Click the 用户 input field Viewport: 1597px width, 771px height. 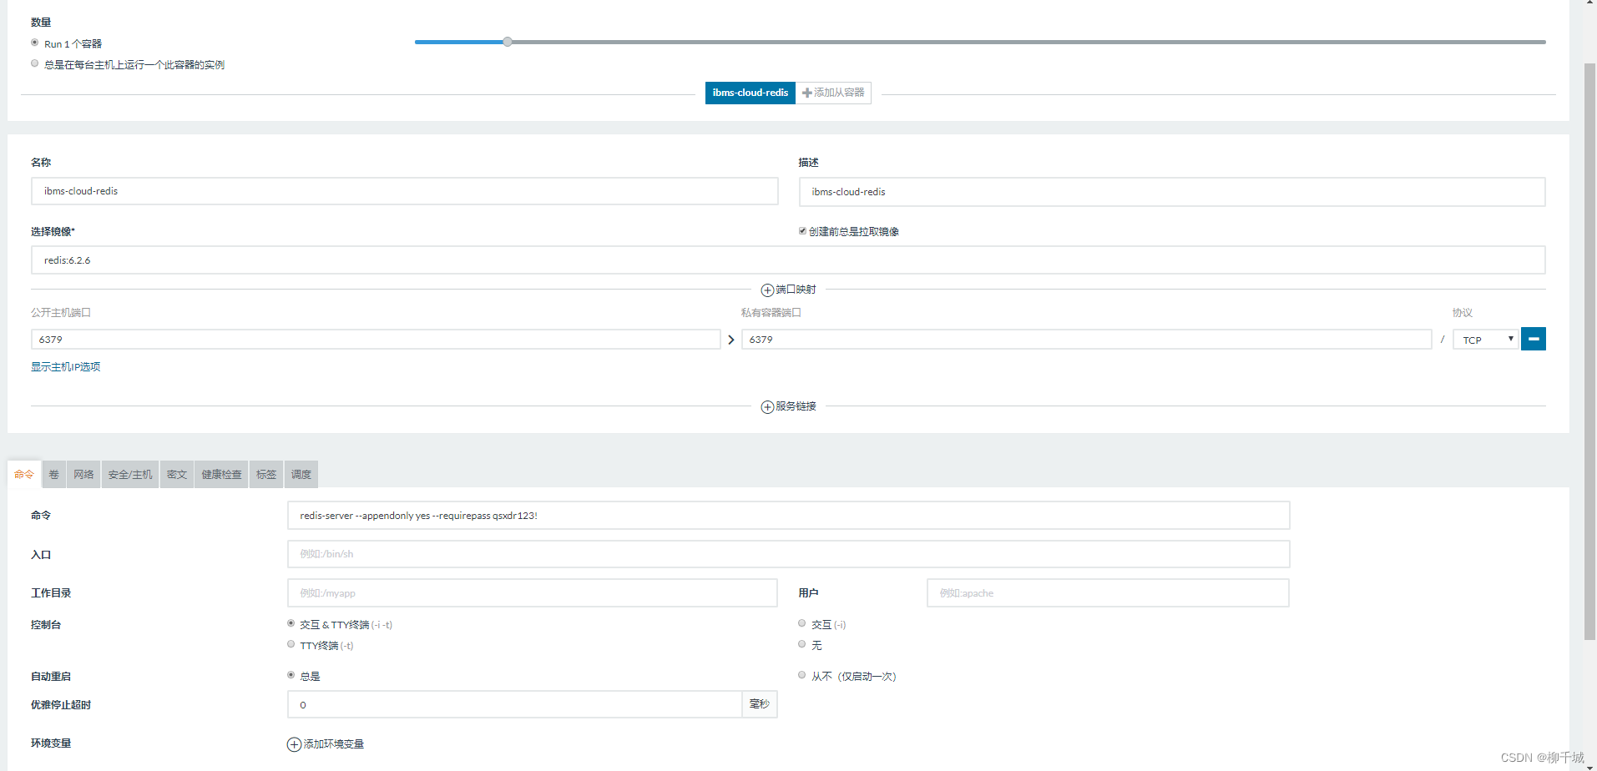tap(1108, 593)
